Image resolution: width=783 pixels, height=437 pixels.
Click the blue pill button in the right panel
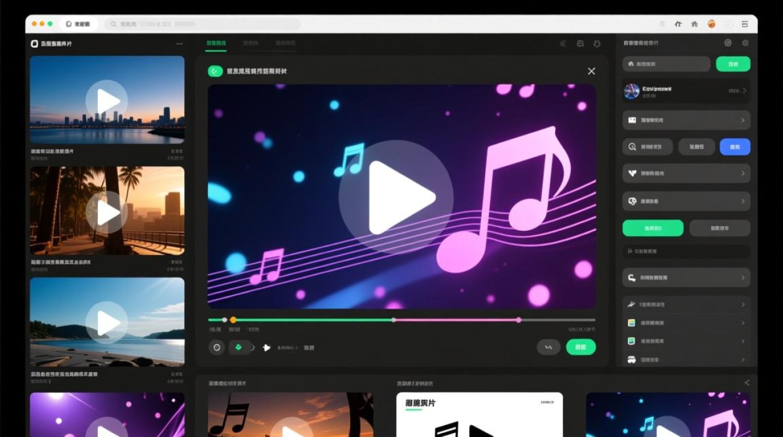[735, 147]
